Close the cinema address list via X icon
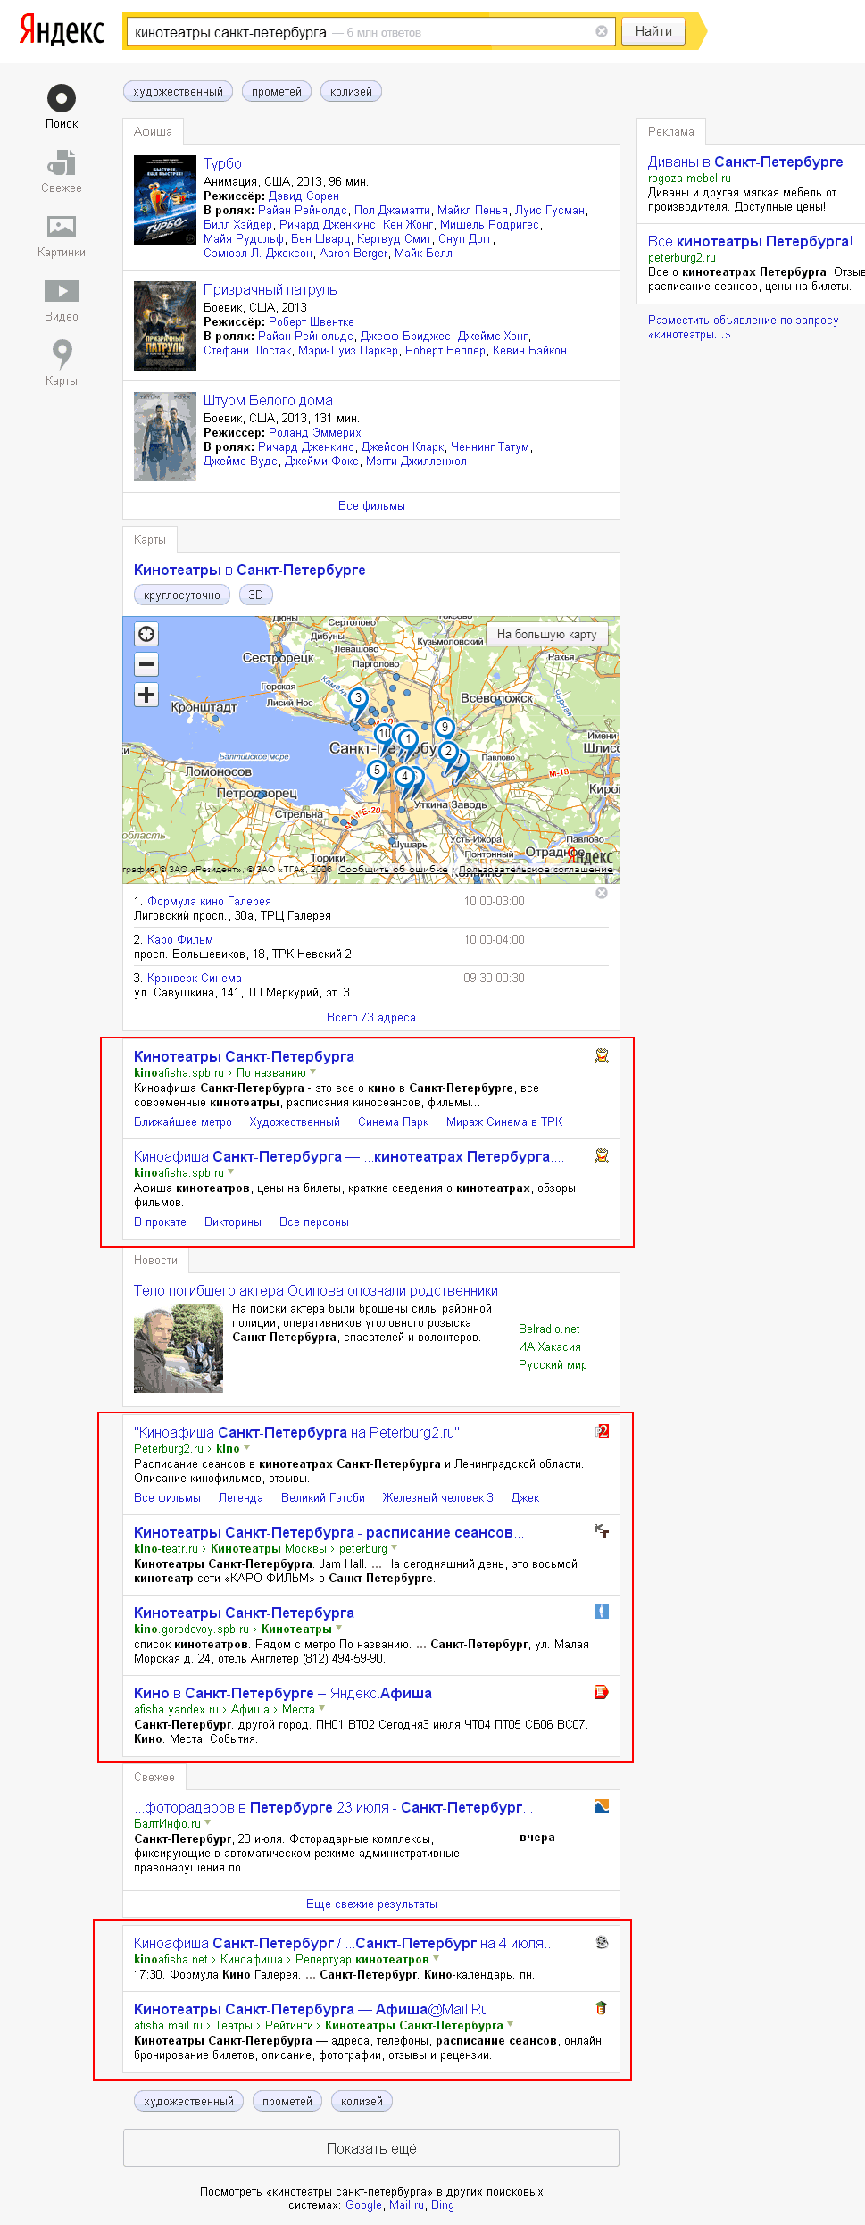 coord(602,893)
